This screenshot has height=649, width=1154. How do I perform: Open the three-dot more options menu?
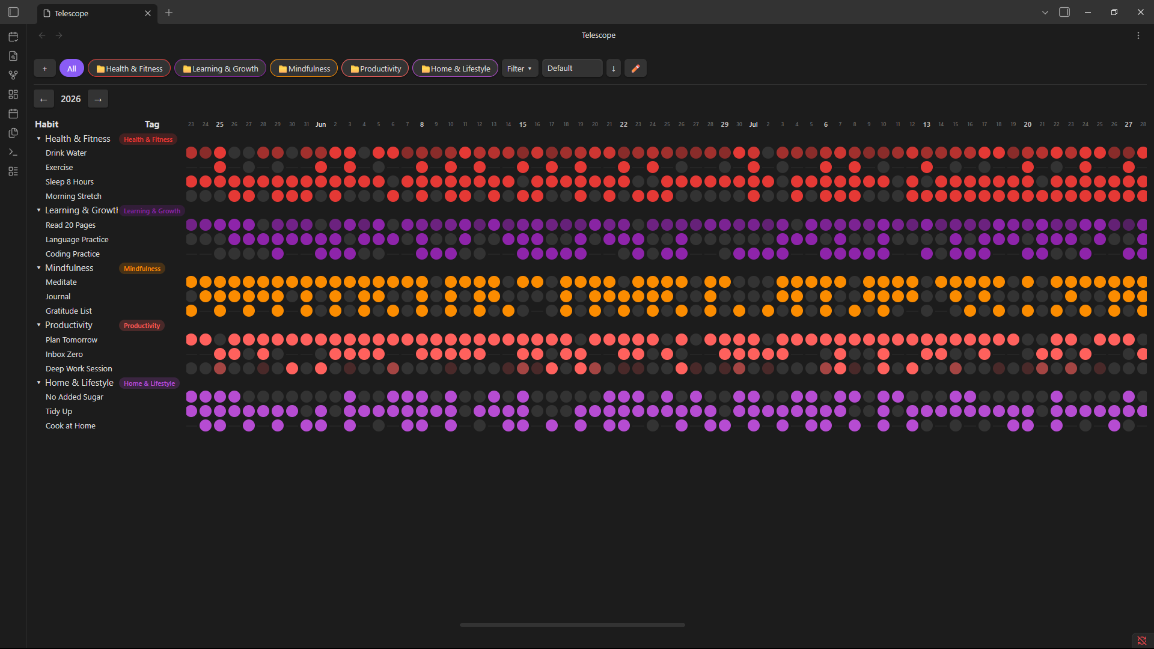point(1138,35)
